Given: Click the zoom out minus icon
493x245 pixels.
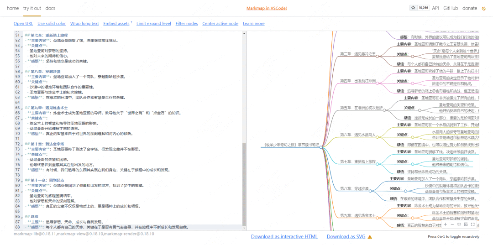Looking at the screenshot, I should (x=452, y=224).
